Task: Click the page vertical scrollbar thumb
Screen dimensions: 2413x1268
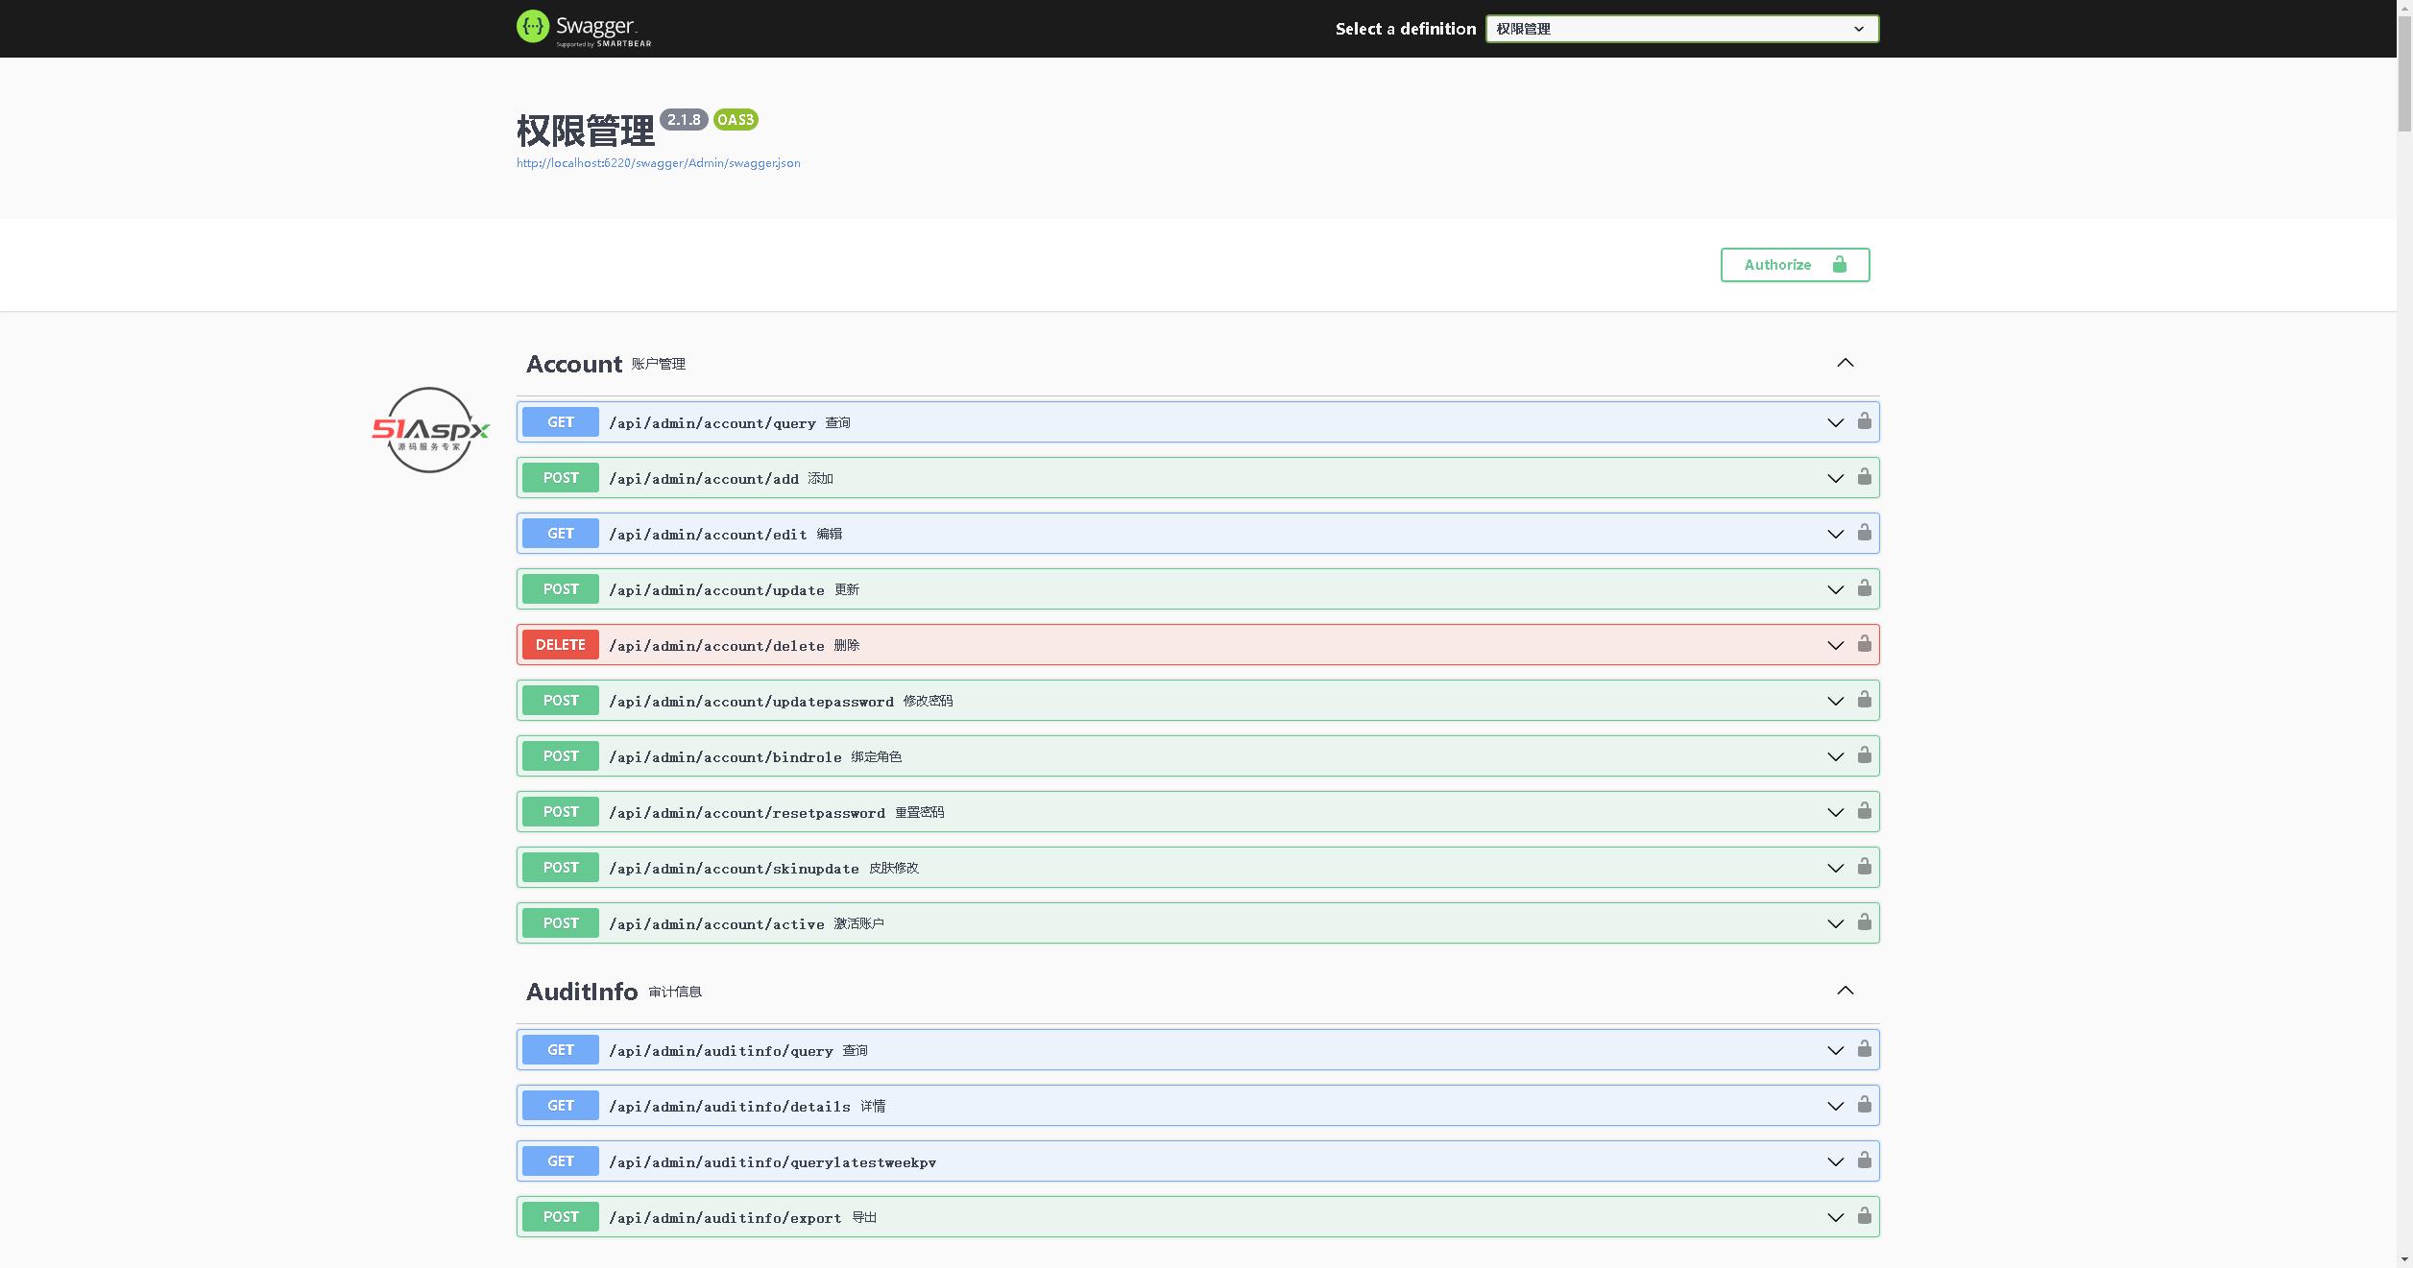Action: [2404, 72]
